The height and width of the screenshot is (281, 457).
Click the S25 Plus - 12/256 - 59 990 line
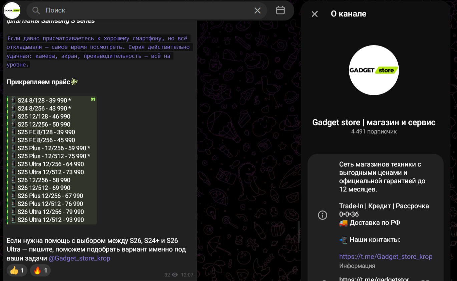tap(51, 148)
